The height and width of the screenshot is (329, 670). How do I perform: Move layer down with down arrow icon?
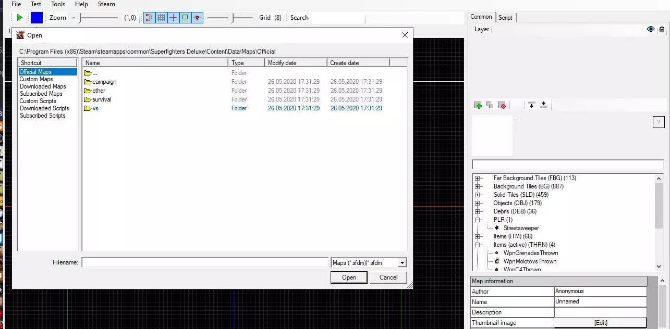(x=531, y=105)
